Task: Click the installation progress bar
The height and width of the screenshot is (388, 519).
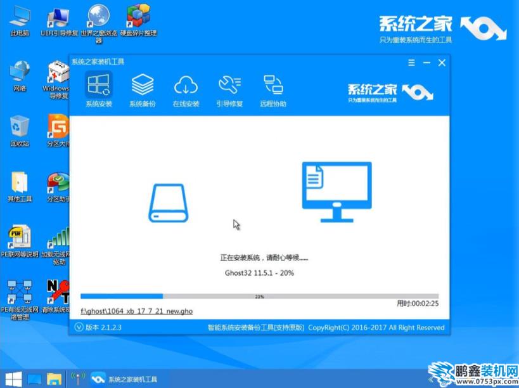Action: pyautogui.click(x=260, y=296)
